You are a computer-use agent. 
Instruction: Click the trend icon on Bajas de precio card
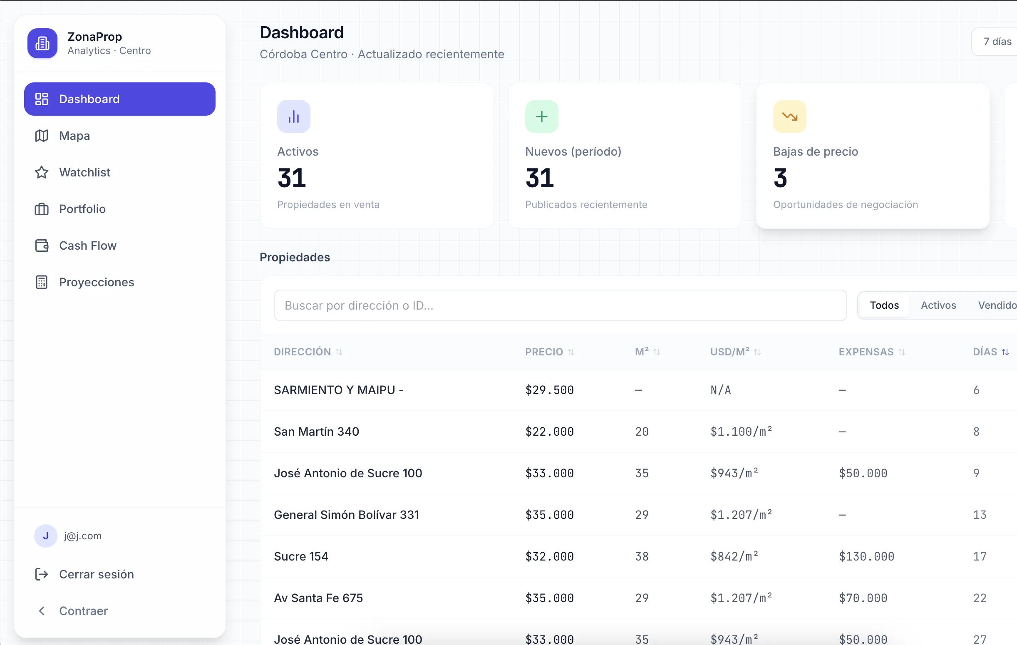[x=790, y=116]
